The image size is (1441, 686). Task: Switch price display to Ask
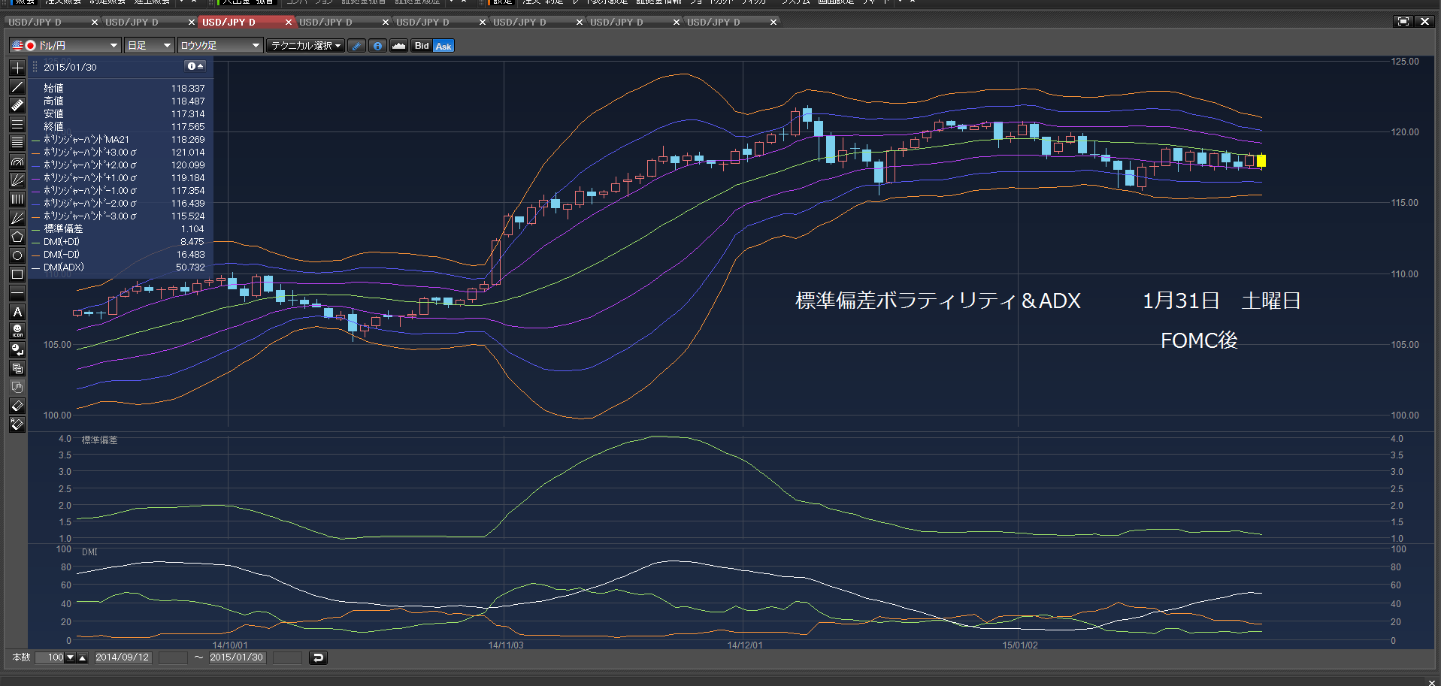(x=444, y=46)
